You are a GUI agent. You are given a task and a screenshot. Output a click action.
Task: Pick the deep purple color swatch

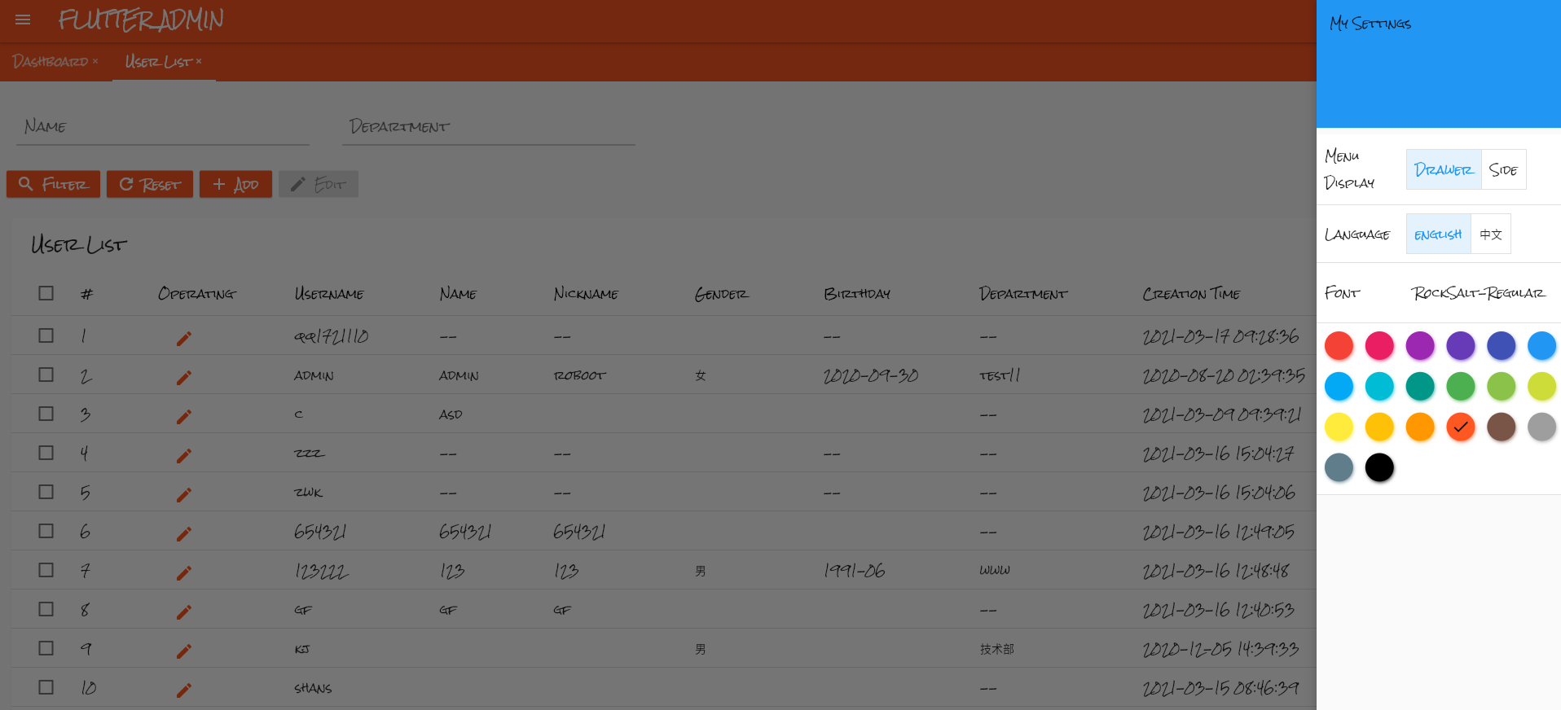[x=1461, y=345]
